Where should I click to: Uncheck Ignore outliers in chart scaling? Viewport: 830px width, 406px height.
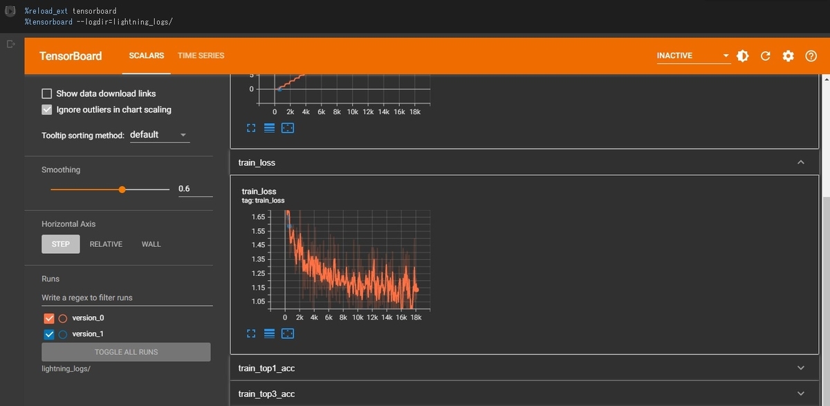pos(47,109)
